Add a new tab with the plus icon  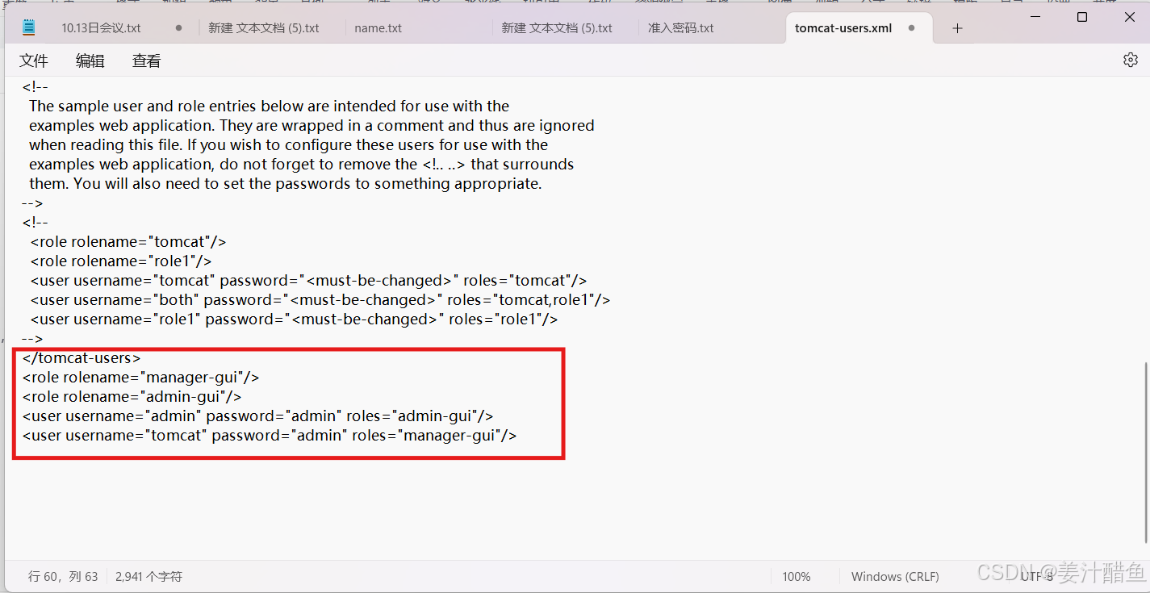[957, 28]
